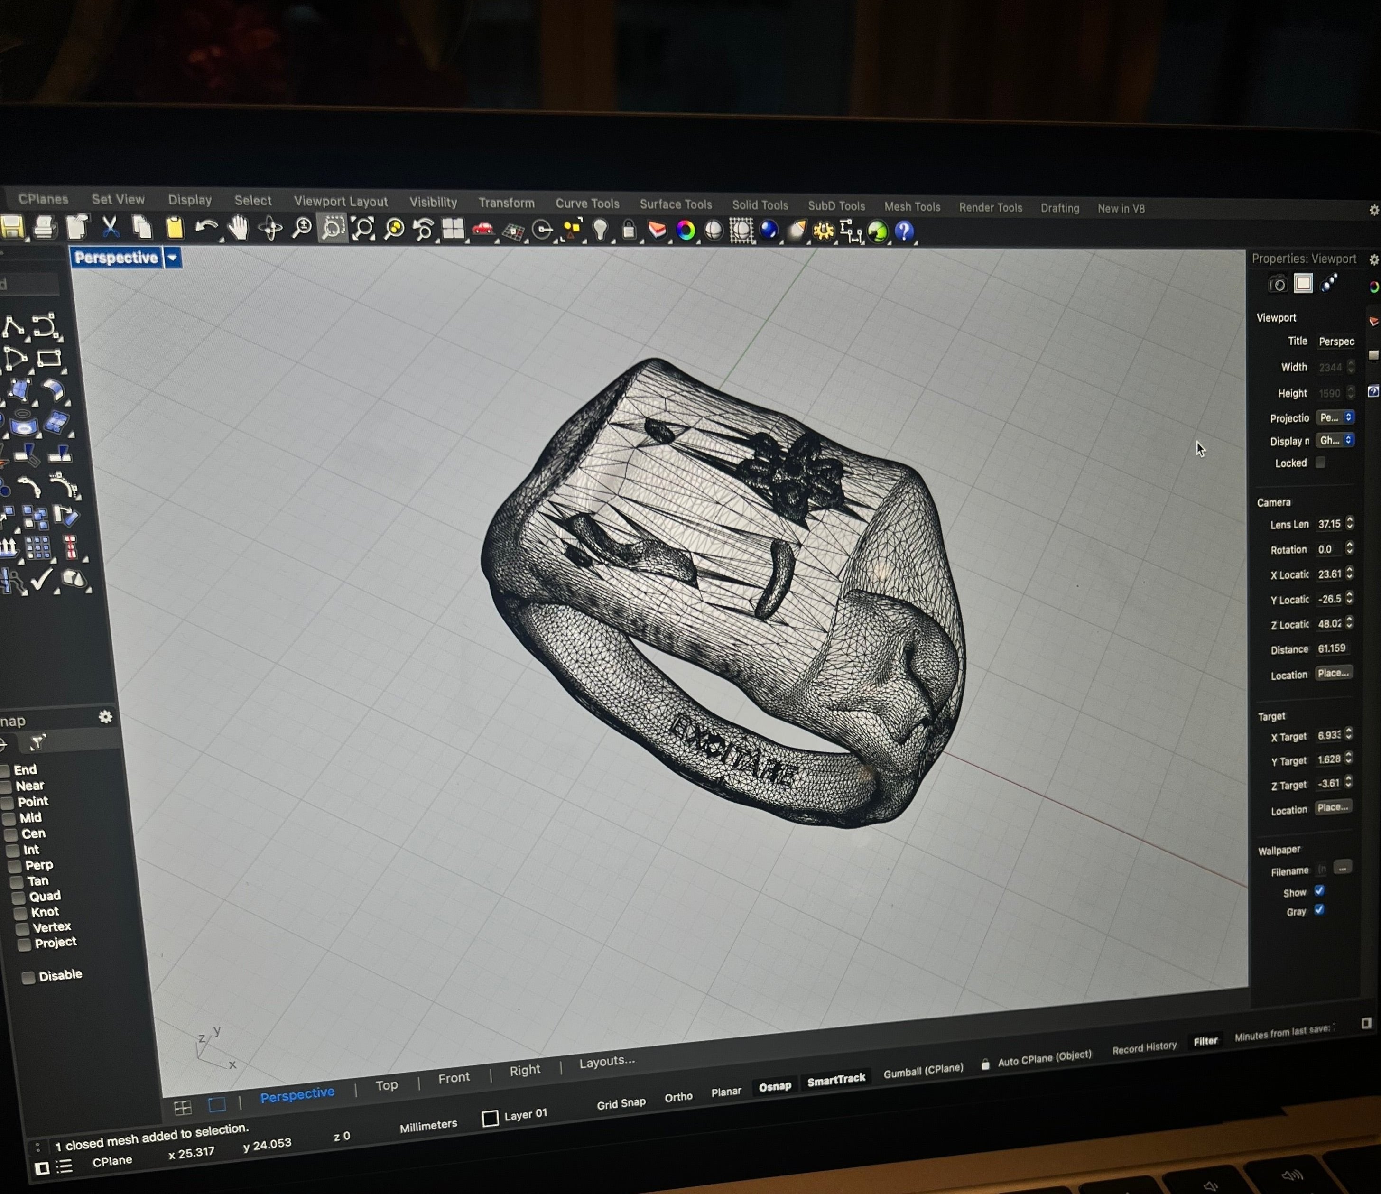Adjust the Z Target stepper
This screenshot has height=1194, width=1381.
pos(1349,782)
